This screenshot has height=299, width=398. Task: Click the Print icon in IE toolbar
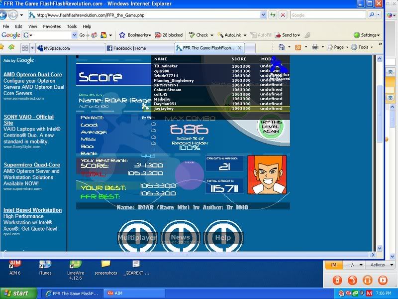(x=315, y=47)
